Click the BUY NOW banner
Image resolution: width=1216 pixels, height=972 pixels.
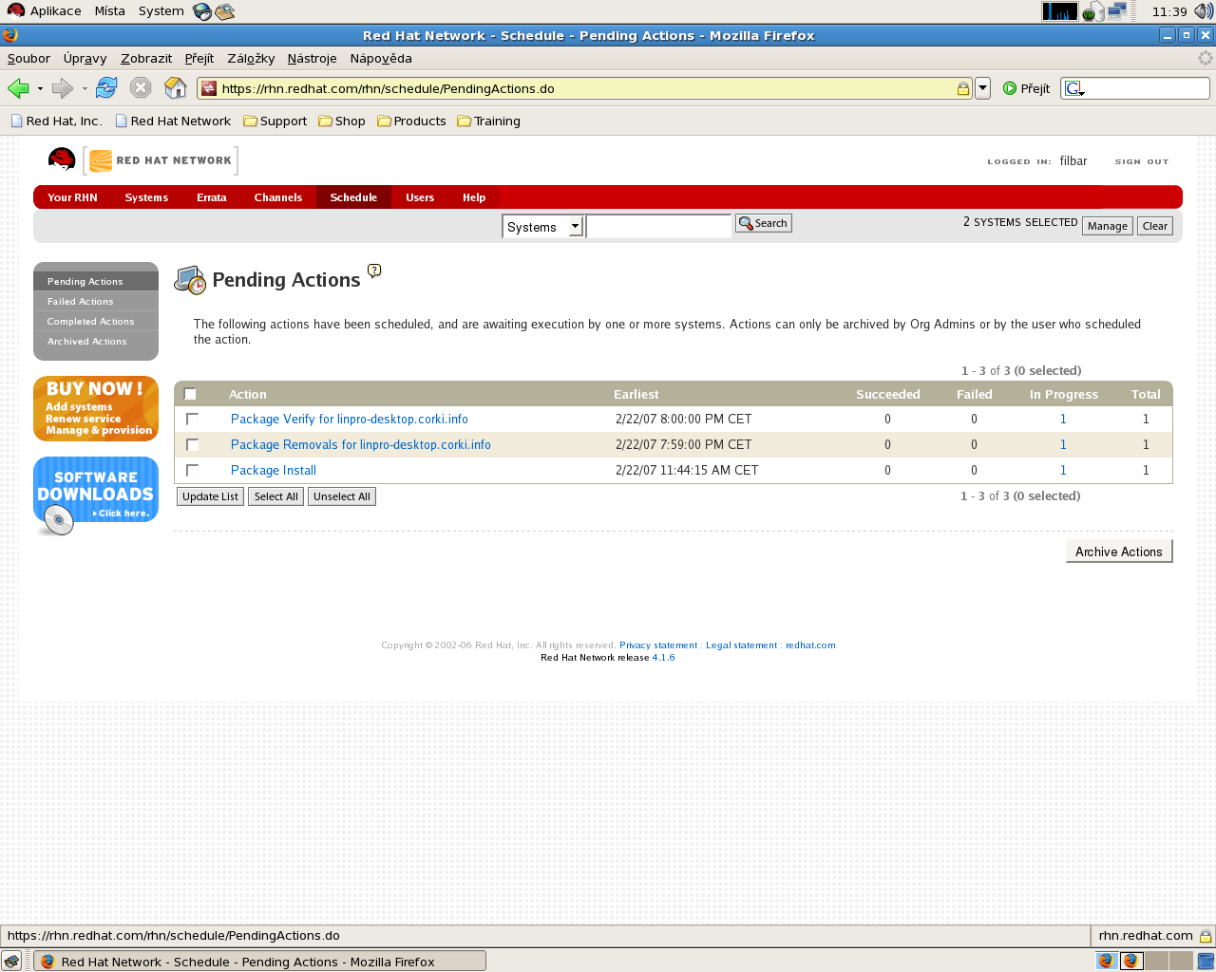(x=96, y=409)
